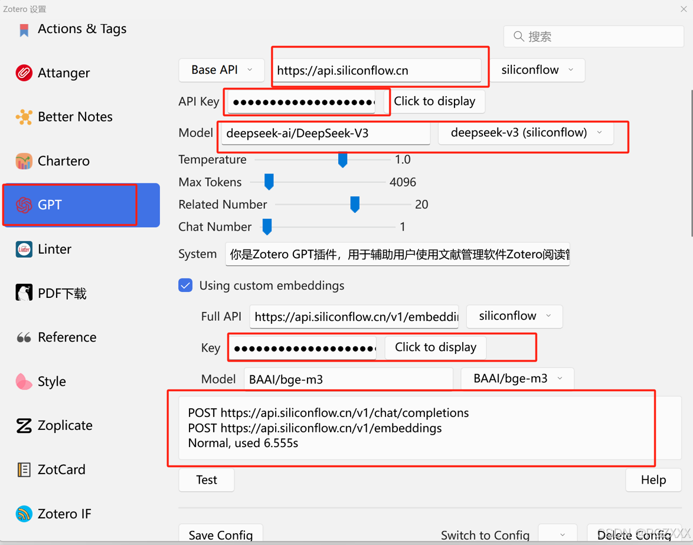Click the Reference quote-marks icon
Image resolution: width=693 pixels, height=545 pixels.
click(x=24, y=338)
